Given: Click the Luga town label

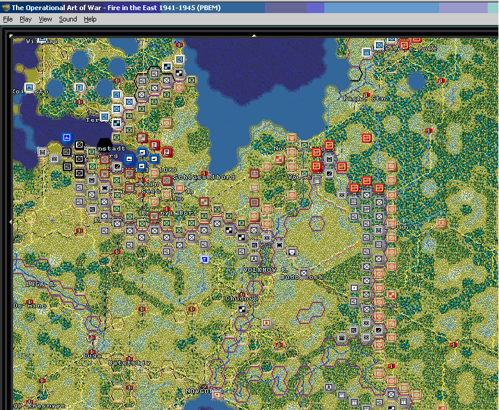Looking at the screenshot, I should [92, 355].
